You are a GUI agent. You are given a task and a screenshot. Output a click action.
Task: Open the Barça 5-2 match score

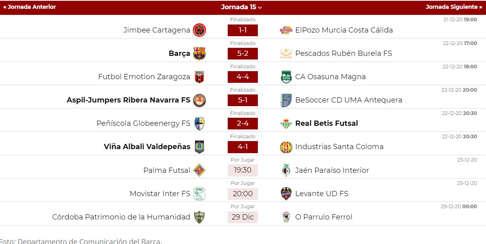click(243, 53)
